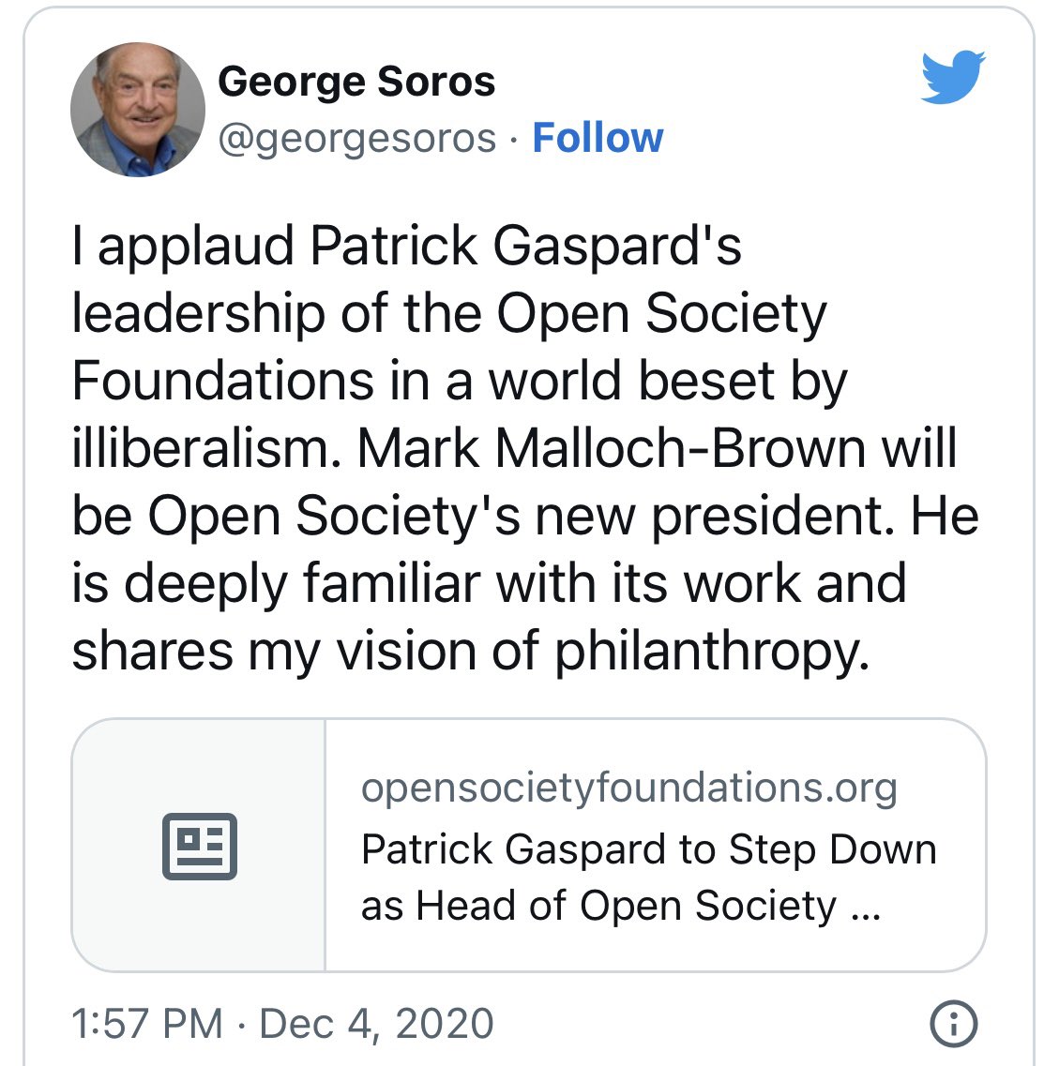Image resolution: width=1044 pixels, height=1066 pixels.
Task: Click the opensocietyfoundations.org domain text
Action: pos(628,788)
